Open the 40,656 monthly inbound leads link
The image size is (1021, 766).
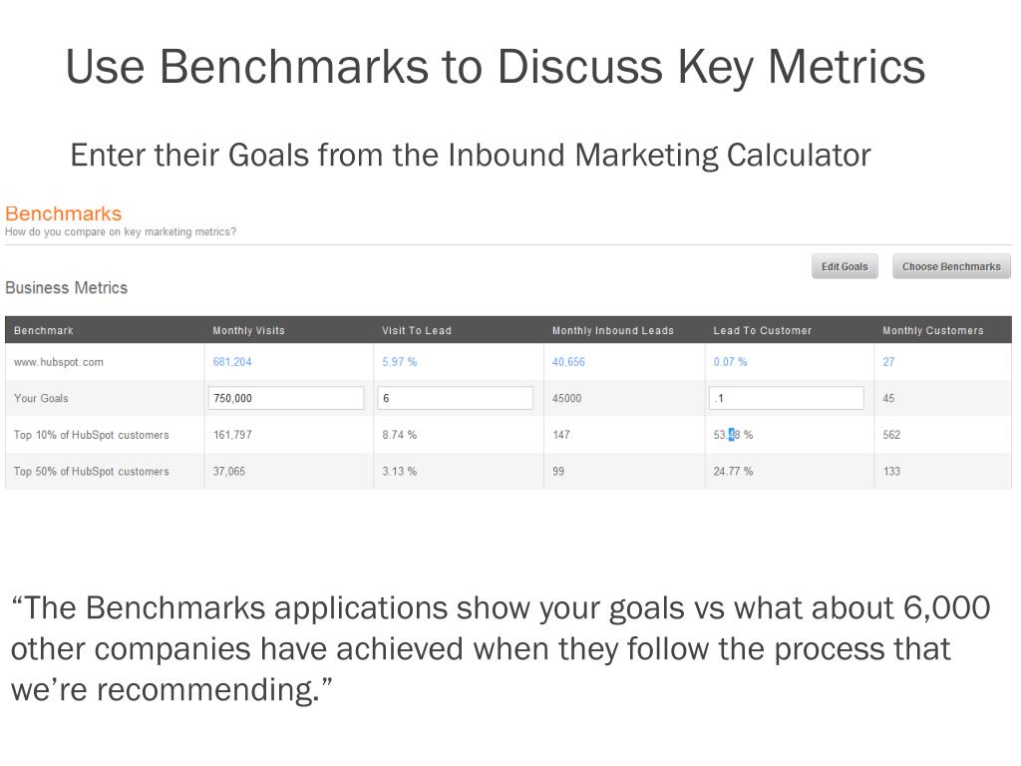pyautogui.click(x=568, y=361)
